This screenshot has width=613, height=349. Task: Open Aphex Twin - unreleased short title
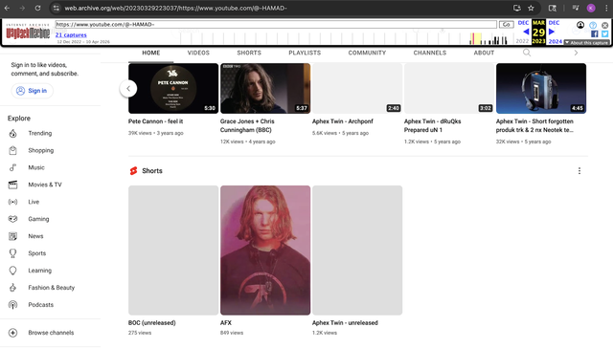point(345,323)
